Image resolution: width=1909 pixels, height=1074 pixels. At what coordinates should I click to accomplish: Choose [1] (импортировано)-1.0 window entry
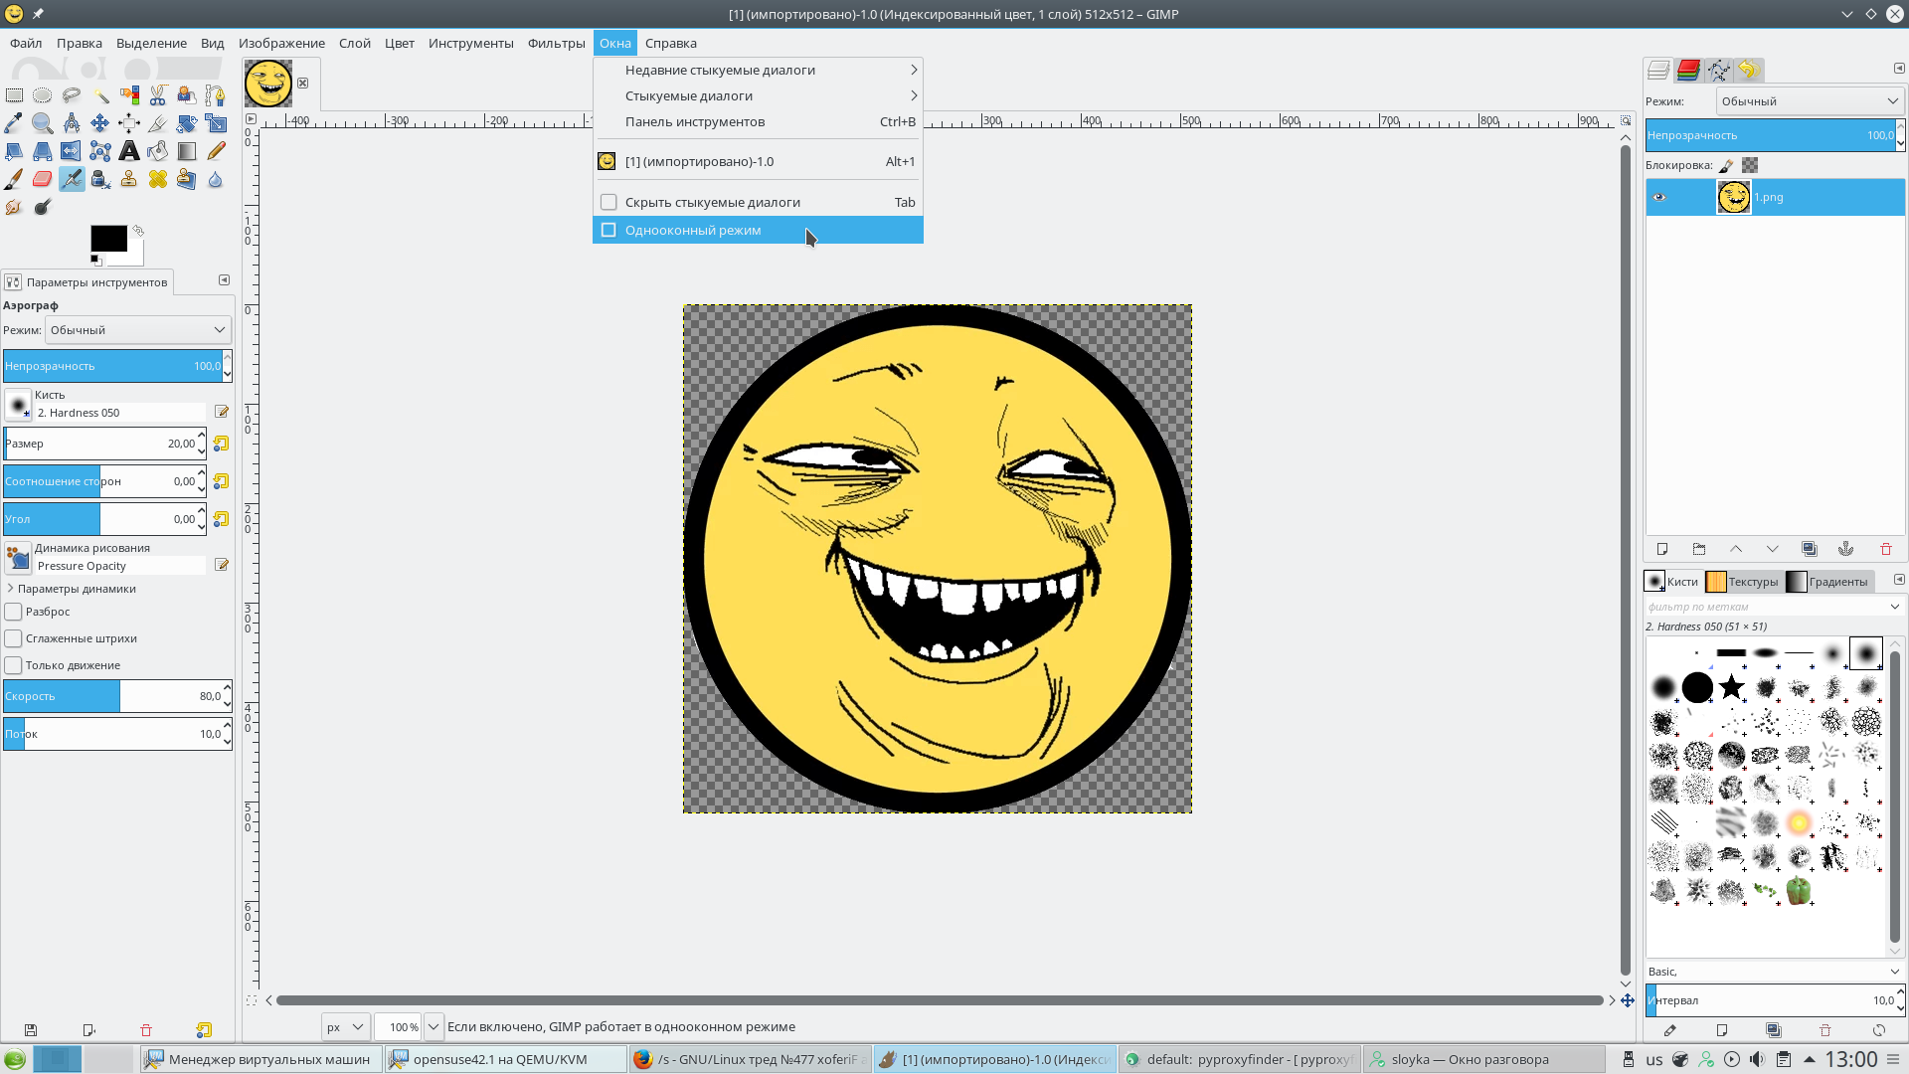pos(758,161)
